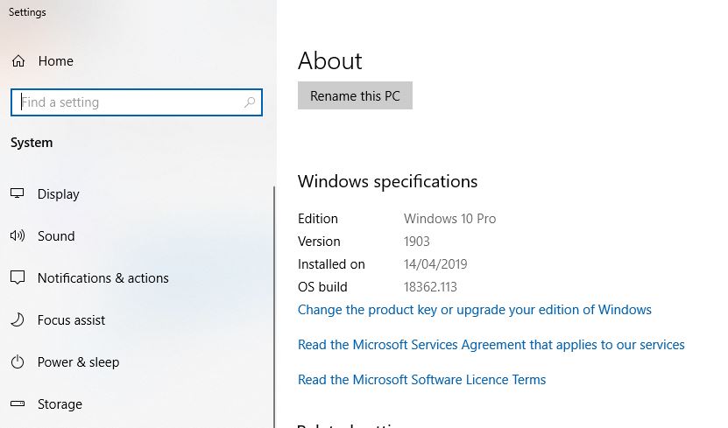Open the Display settings page
The height and width of the screenshot is (428, 728).
pos(58,193)
